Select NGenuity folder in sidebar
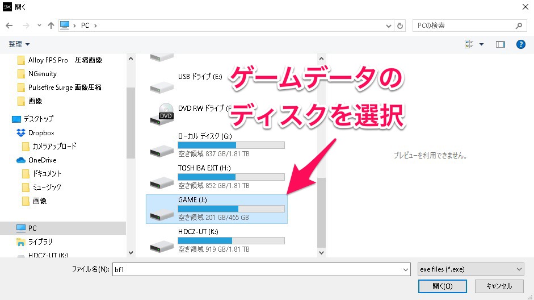Viewport: 534px width, 300px height. pos(37,74)
